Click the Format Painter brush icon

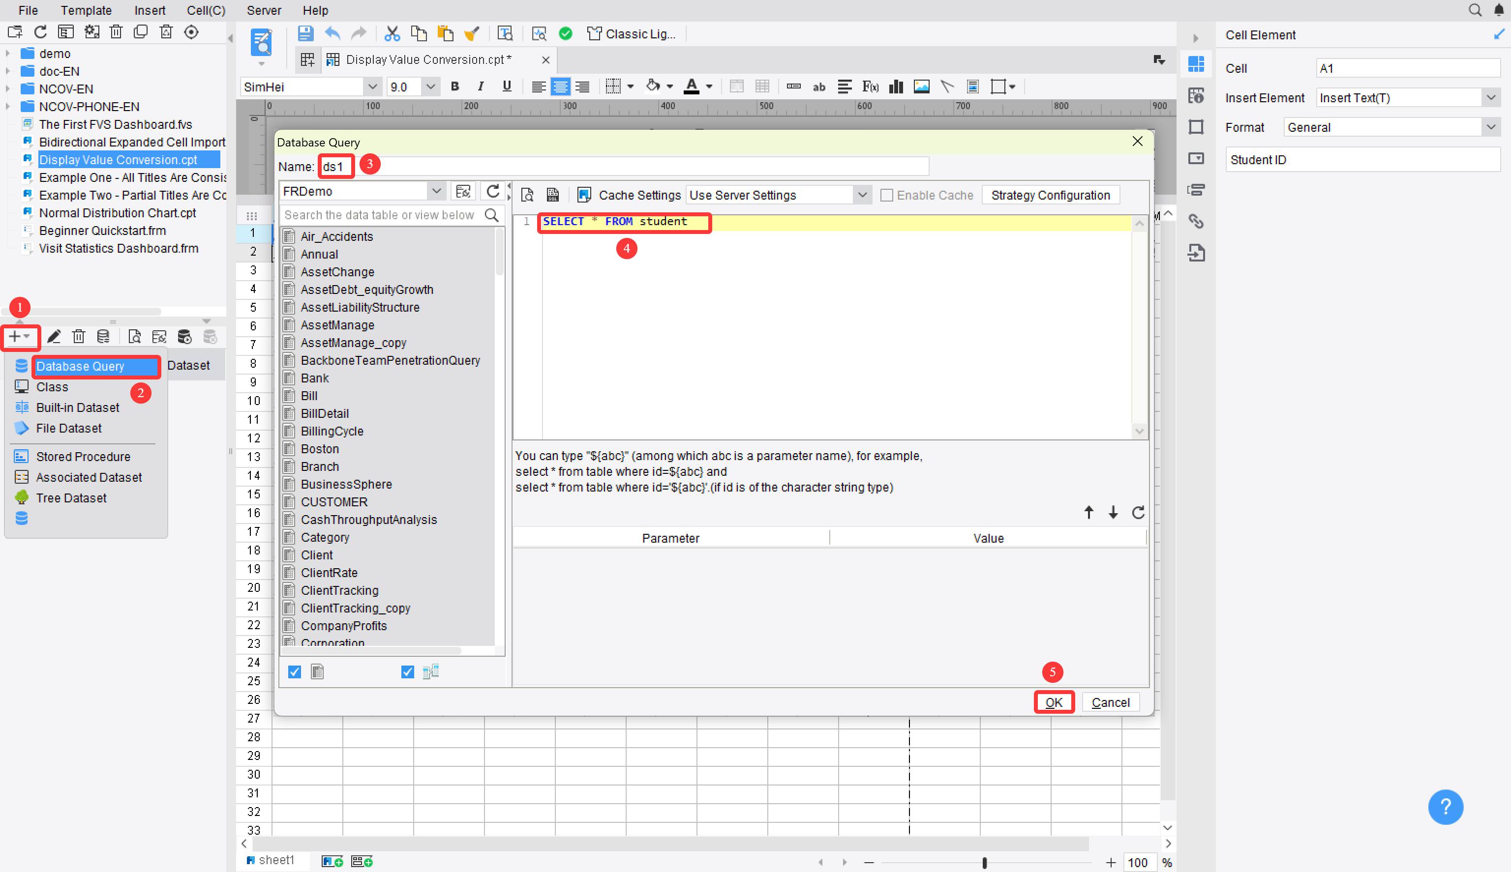pos(472,33)
